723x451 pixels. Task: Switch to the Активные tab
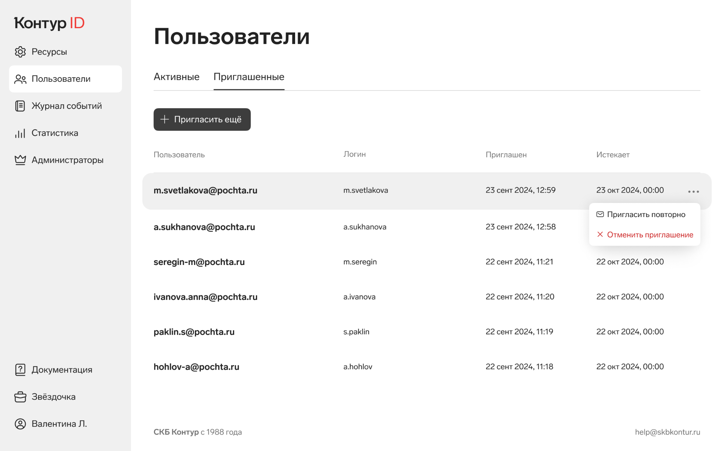click(177, 77)
